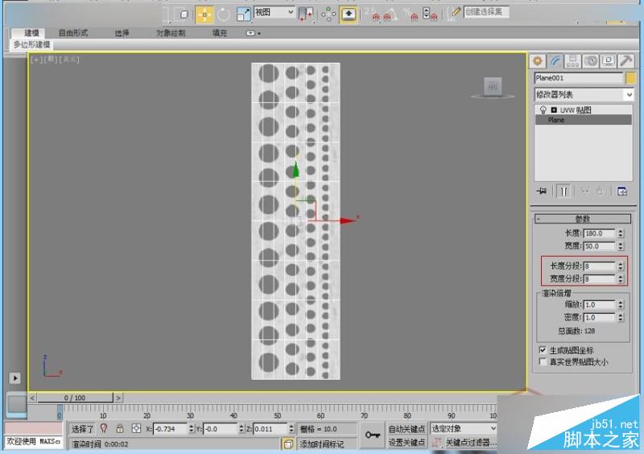Switch to the Freeform ribbon tab
644x454 pixels.
pyautogui.click(x=73, y=33)
